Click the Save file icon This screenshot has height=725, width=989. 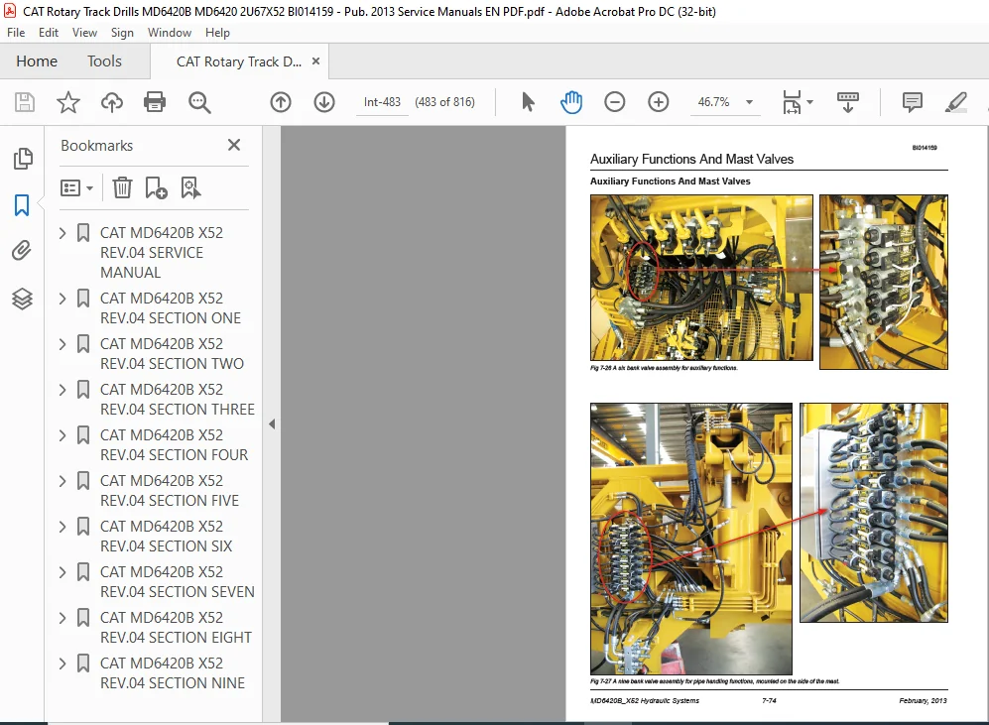tap(25, 102)
